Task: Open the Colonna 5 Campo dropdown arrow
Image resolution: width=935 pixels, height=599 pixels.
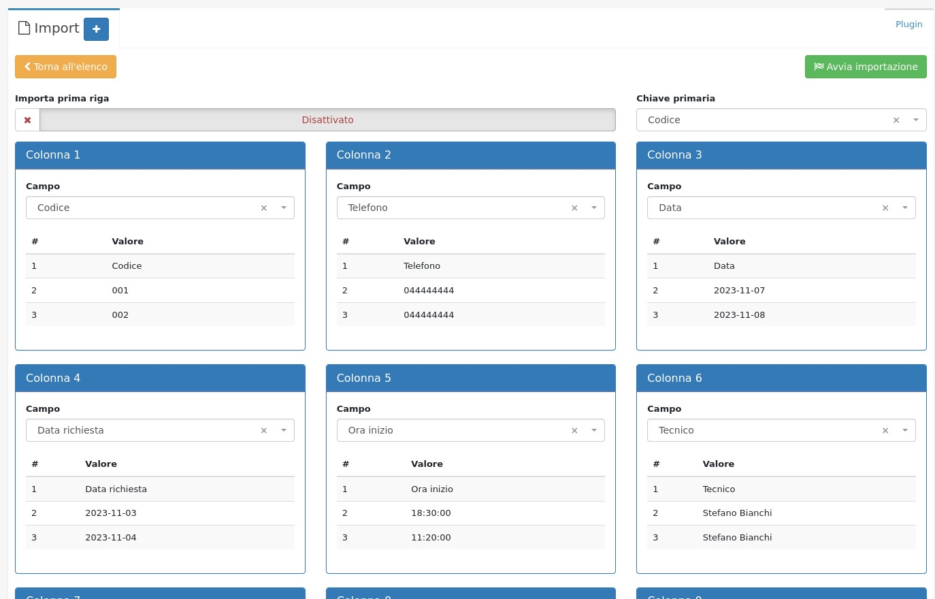Action: pyautogui.click(x=594, y=430)
